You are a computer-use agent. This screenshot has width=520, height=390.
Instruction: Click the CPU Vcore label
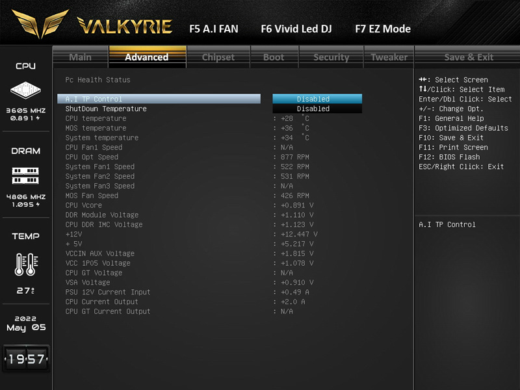pos(84,205)
